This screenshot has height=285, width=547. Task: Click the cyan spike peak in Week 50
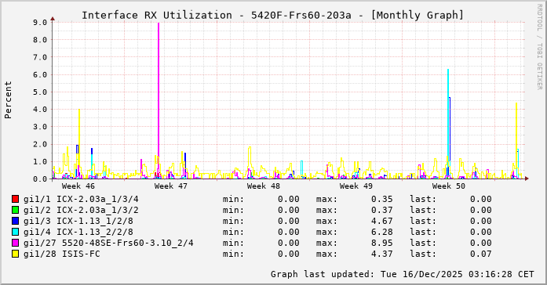coord(448,70)
